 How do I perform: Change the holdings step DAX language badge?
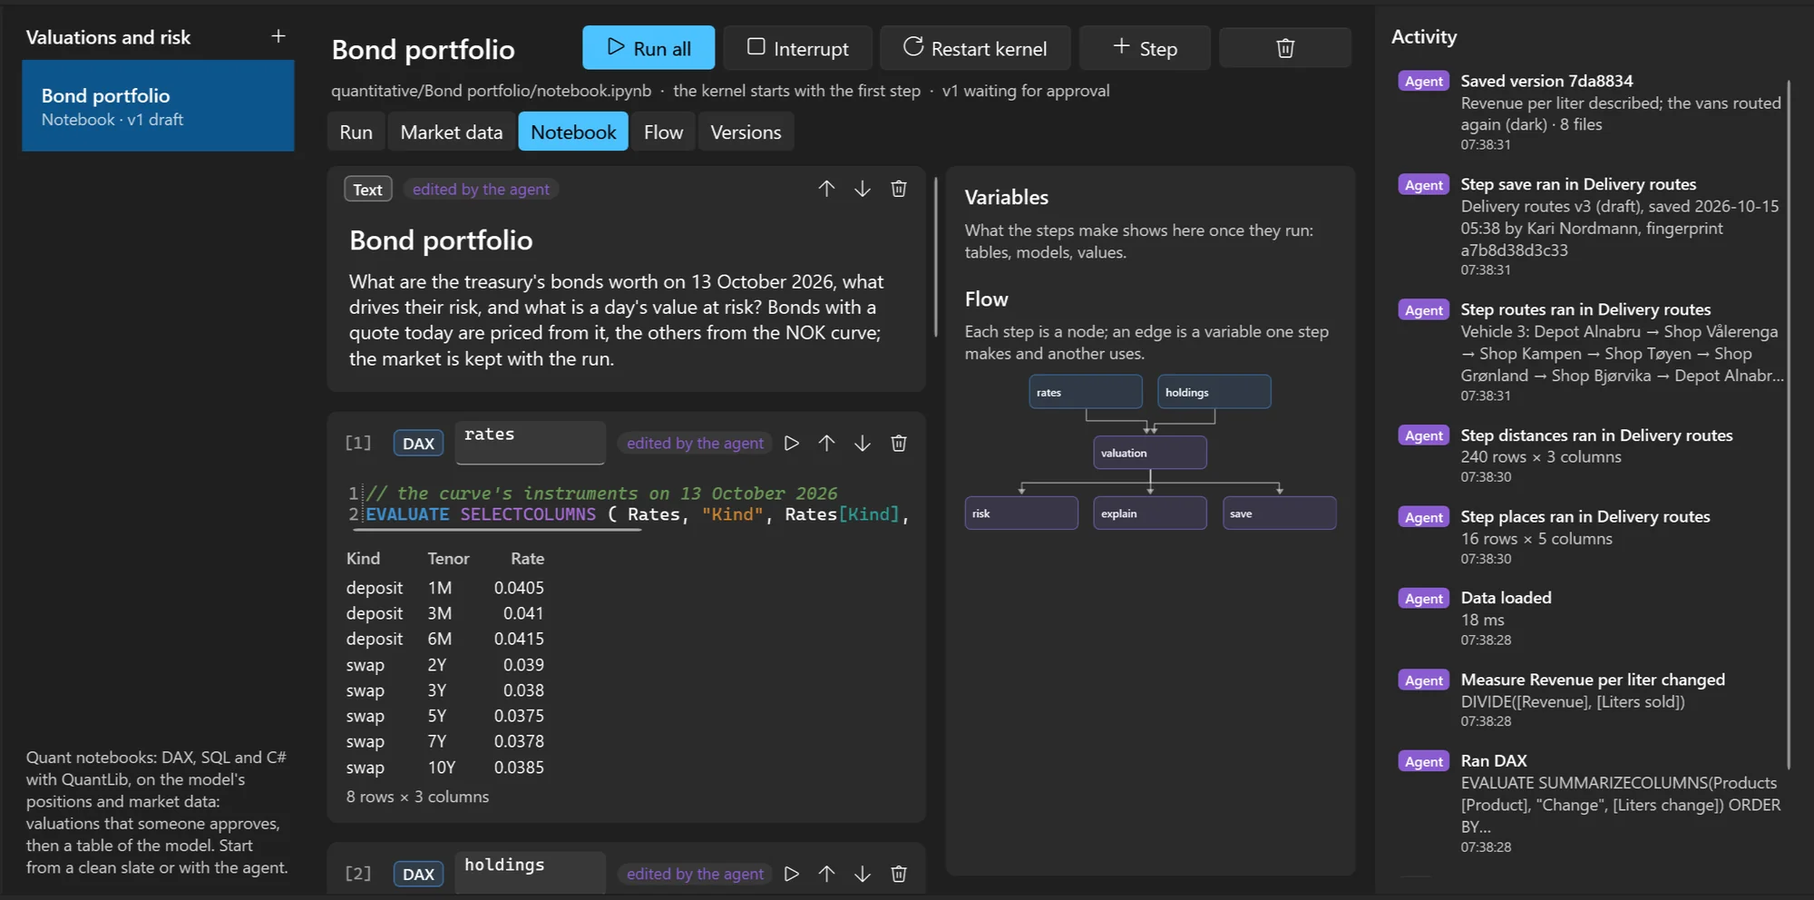[418, 874]
